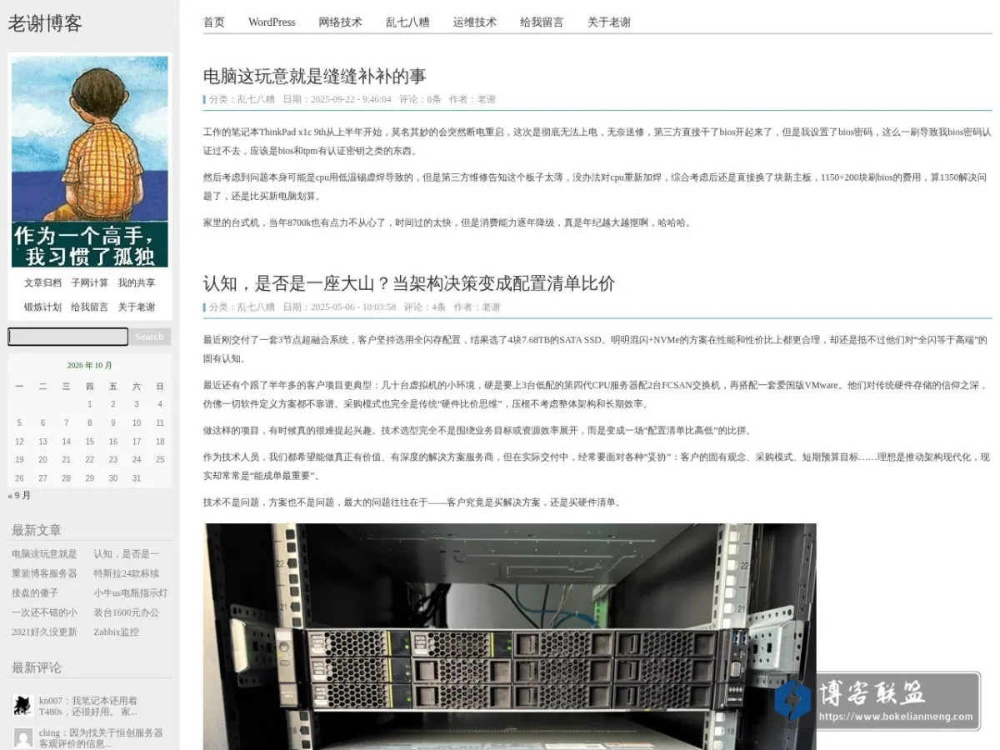Open the 子网计算 sidebar link

(89, 283)
